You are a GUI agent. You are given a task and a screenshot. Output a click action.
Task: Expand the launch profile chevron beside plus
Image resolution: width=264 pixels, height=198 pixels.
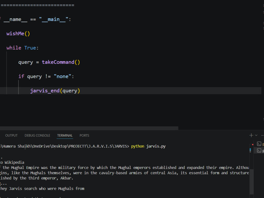click(x=256, y=135)
